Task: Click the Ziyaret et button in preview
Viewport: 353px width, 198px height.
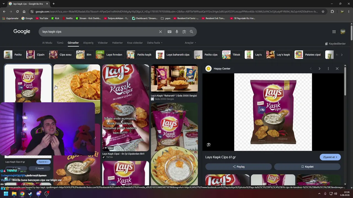Action: 330,157
